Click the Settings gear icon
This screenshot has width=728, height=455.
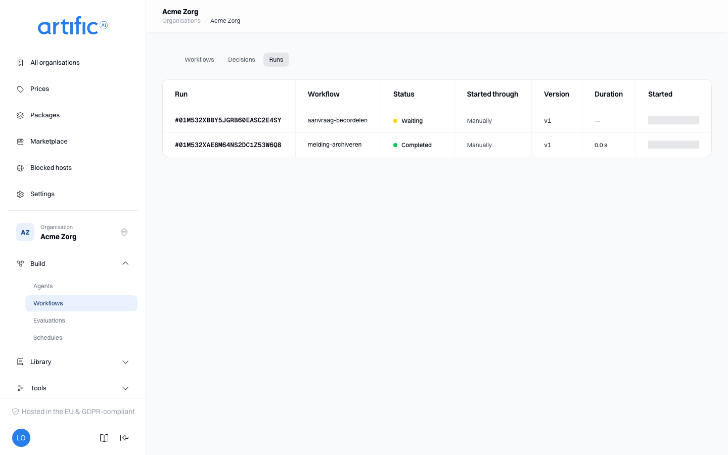(x=20, y=194)
